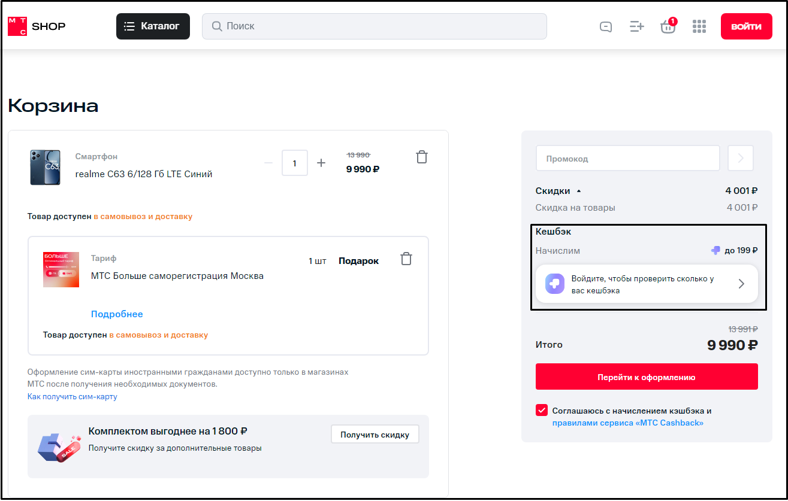
Task: Click the MTS Shop logo
Action: 37,26
